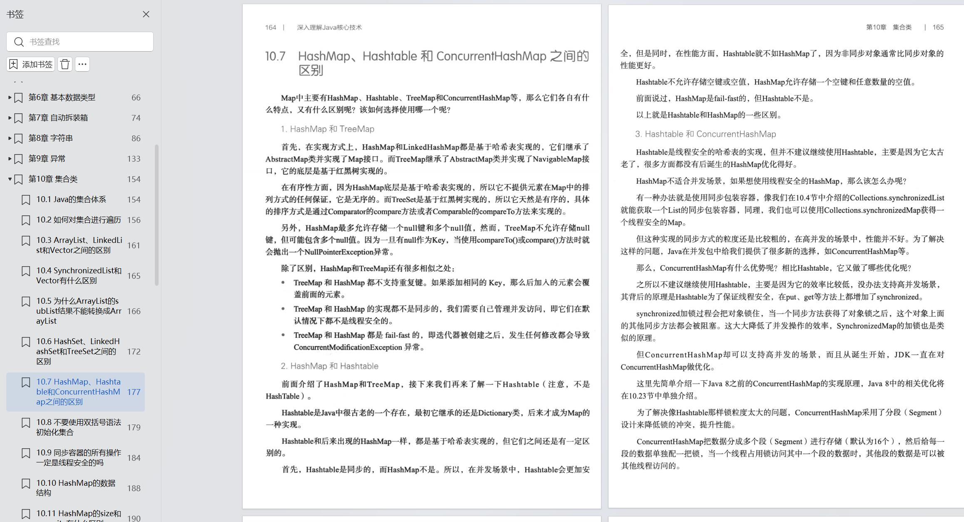
Task: Click the bookmarks panel vertical scrollbar
Action: click(157, 215)
